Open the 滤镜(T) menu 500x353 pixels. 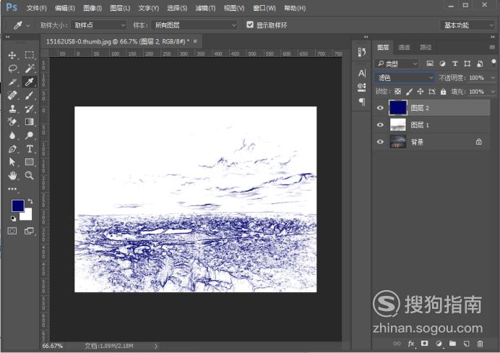click(205, 8)
